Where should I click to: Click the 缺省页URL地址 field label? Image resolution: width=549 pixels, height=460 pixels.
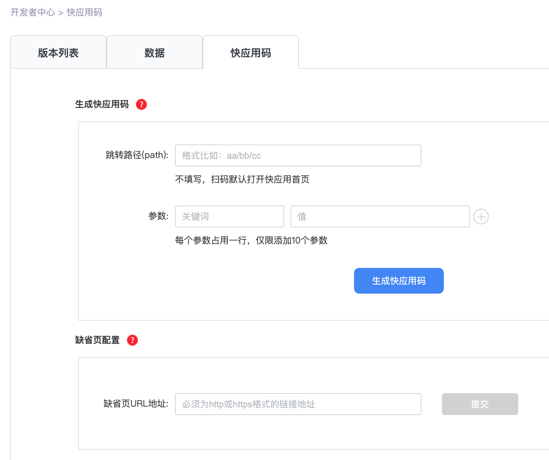coord(136,404)
